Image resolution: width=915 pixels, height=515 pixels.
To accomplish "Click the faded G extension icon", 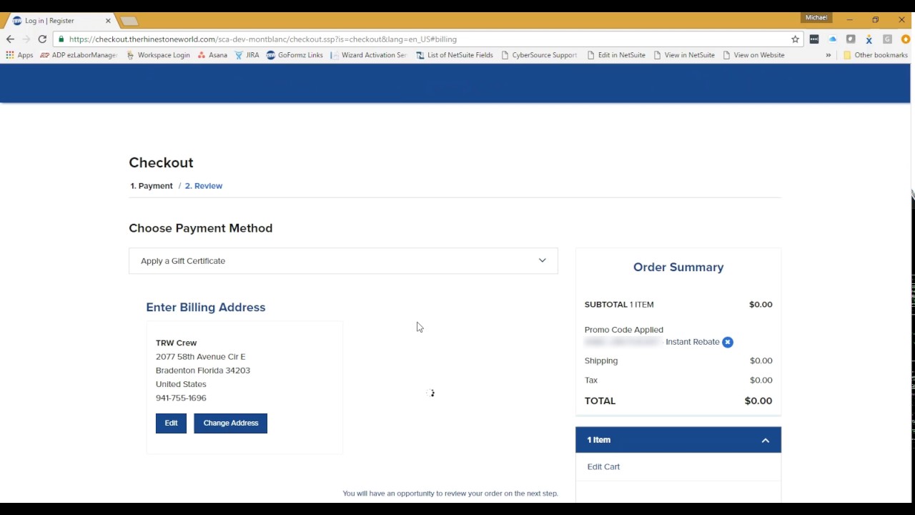I will [x=887, y=39].
